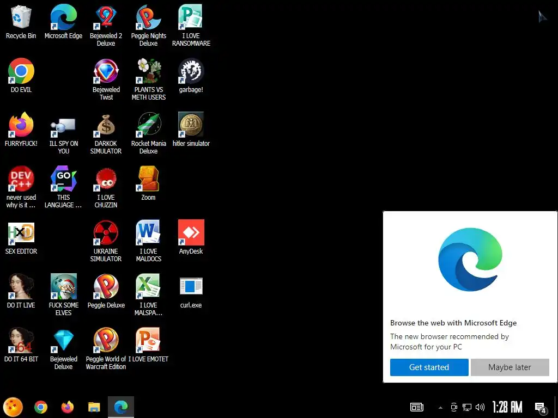Click the DO IT LIVE portrait shortcut
This screenshot has width=558, height=418.
coord(21,292)
